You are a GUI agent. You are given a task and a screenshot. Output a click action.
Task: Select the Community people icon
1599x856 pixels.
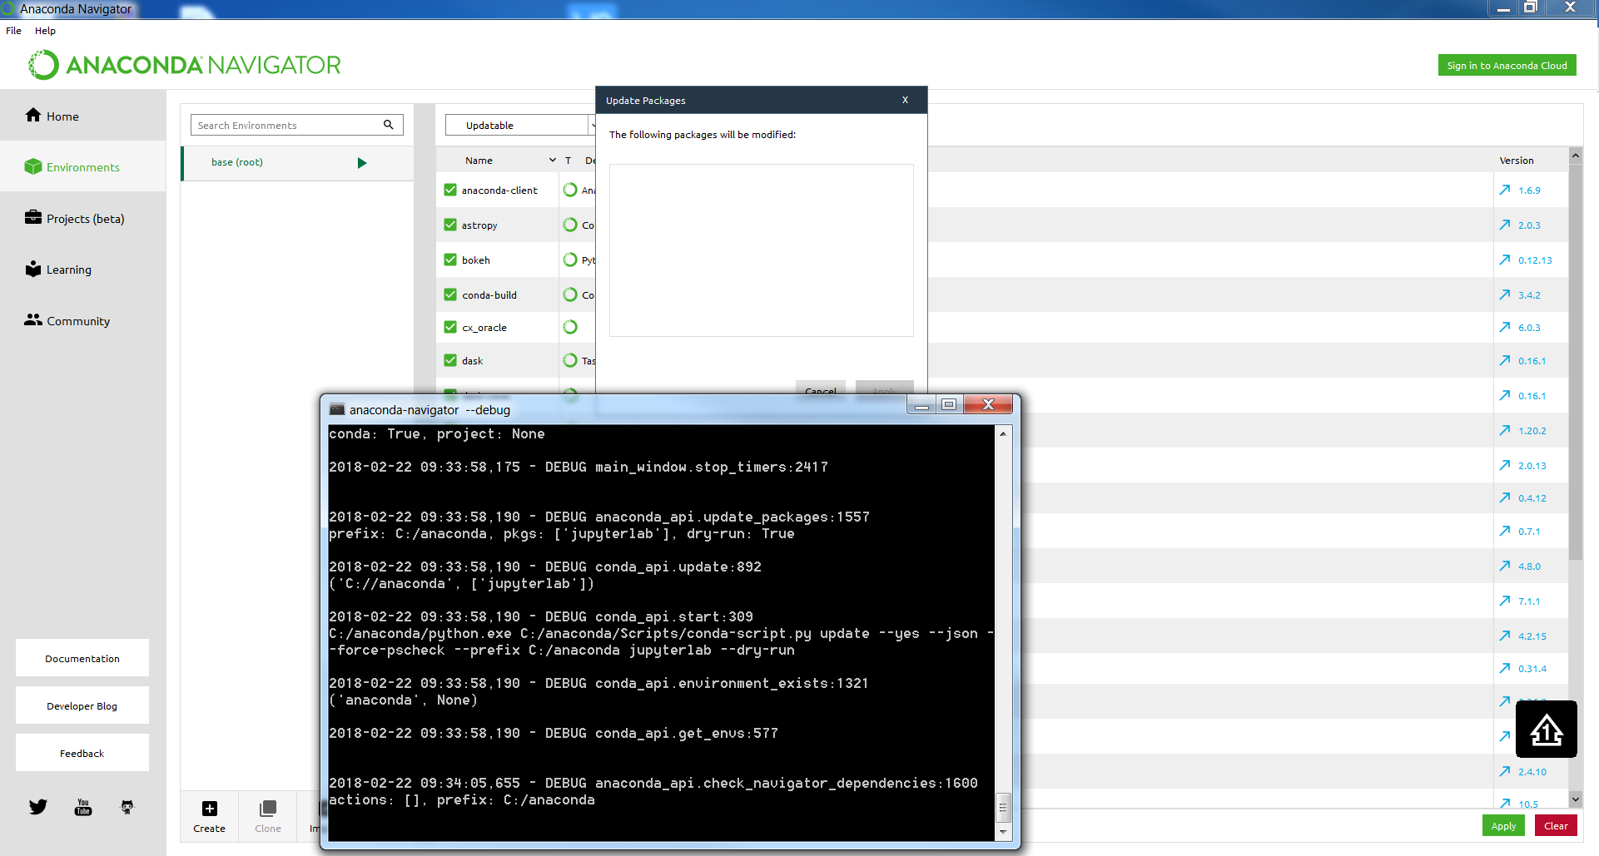tap(33, 320)
